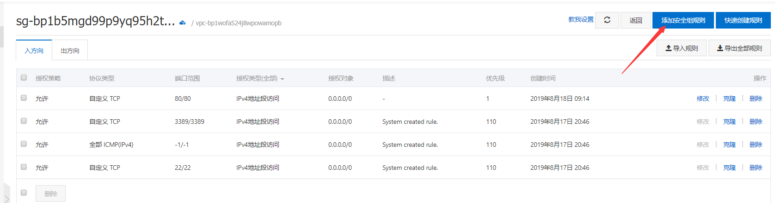Select the checkbox for port 3389/3389 rule
The height and width of the screenshot is (203, 775).
[24, 121]
